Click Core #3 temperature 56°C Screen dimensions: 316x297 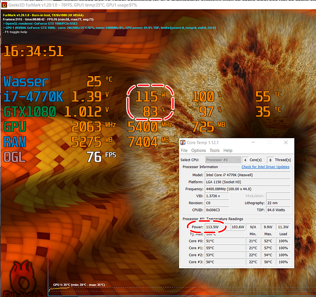click(225, 262)
